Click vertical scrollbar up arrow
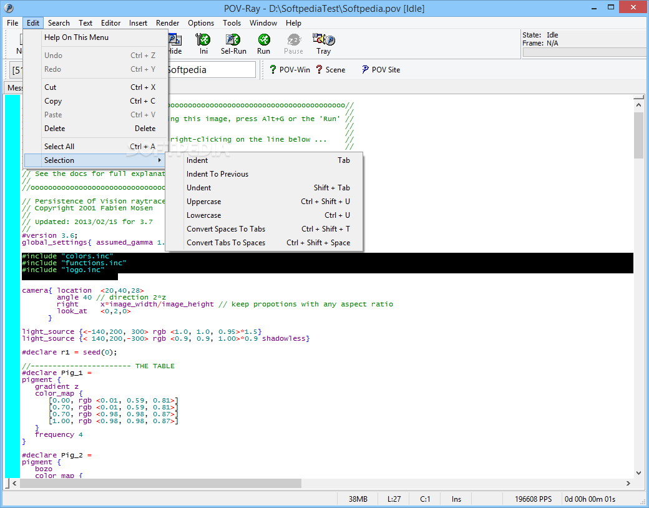The image size is (649, 508). click(x=638, y=105)
